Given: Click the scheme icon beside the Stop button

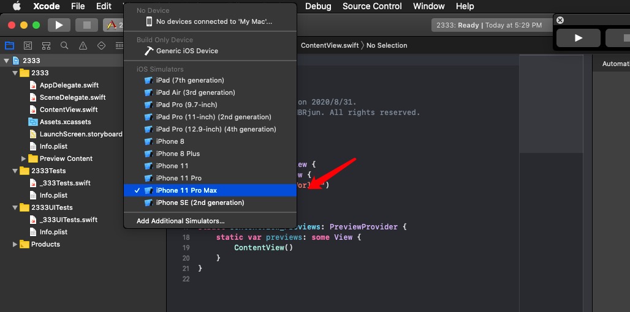Looking at the screenshot, I should point(111,25).
